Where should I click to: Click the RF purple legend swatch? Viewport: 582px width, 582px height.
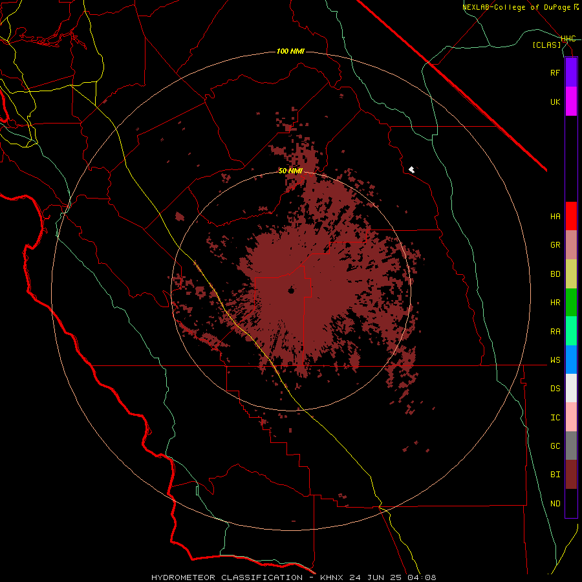(571, 72)
